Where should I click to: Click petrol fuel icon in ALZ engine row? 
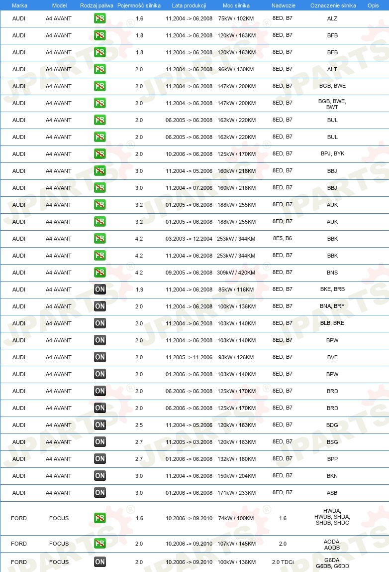[100, 18]
